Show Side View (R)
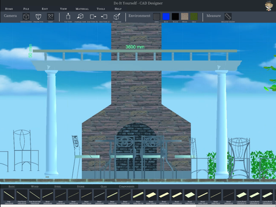This screenshot has height=207, width=276. tap(93, 17)
